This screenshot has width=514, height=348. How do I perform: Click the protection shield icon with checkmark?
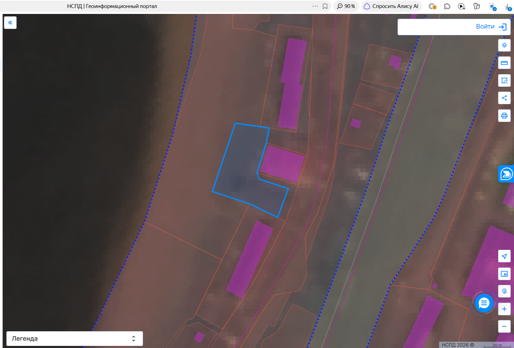(492, 7)
